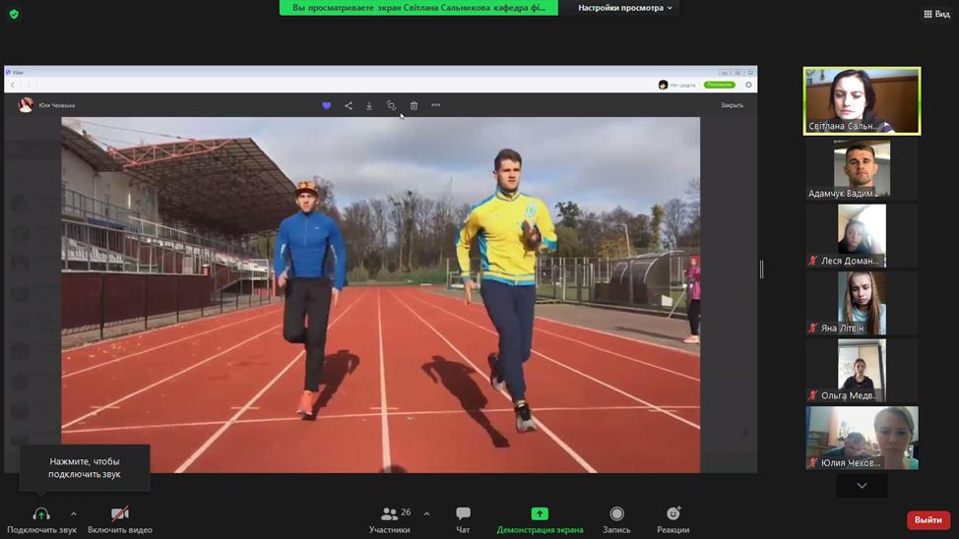959x539 pixels.
Task: Download the photo using the download icon
Action: tap(369, 105)
